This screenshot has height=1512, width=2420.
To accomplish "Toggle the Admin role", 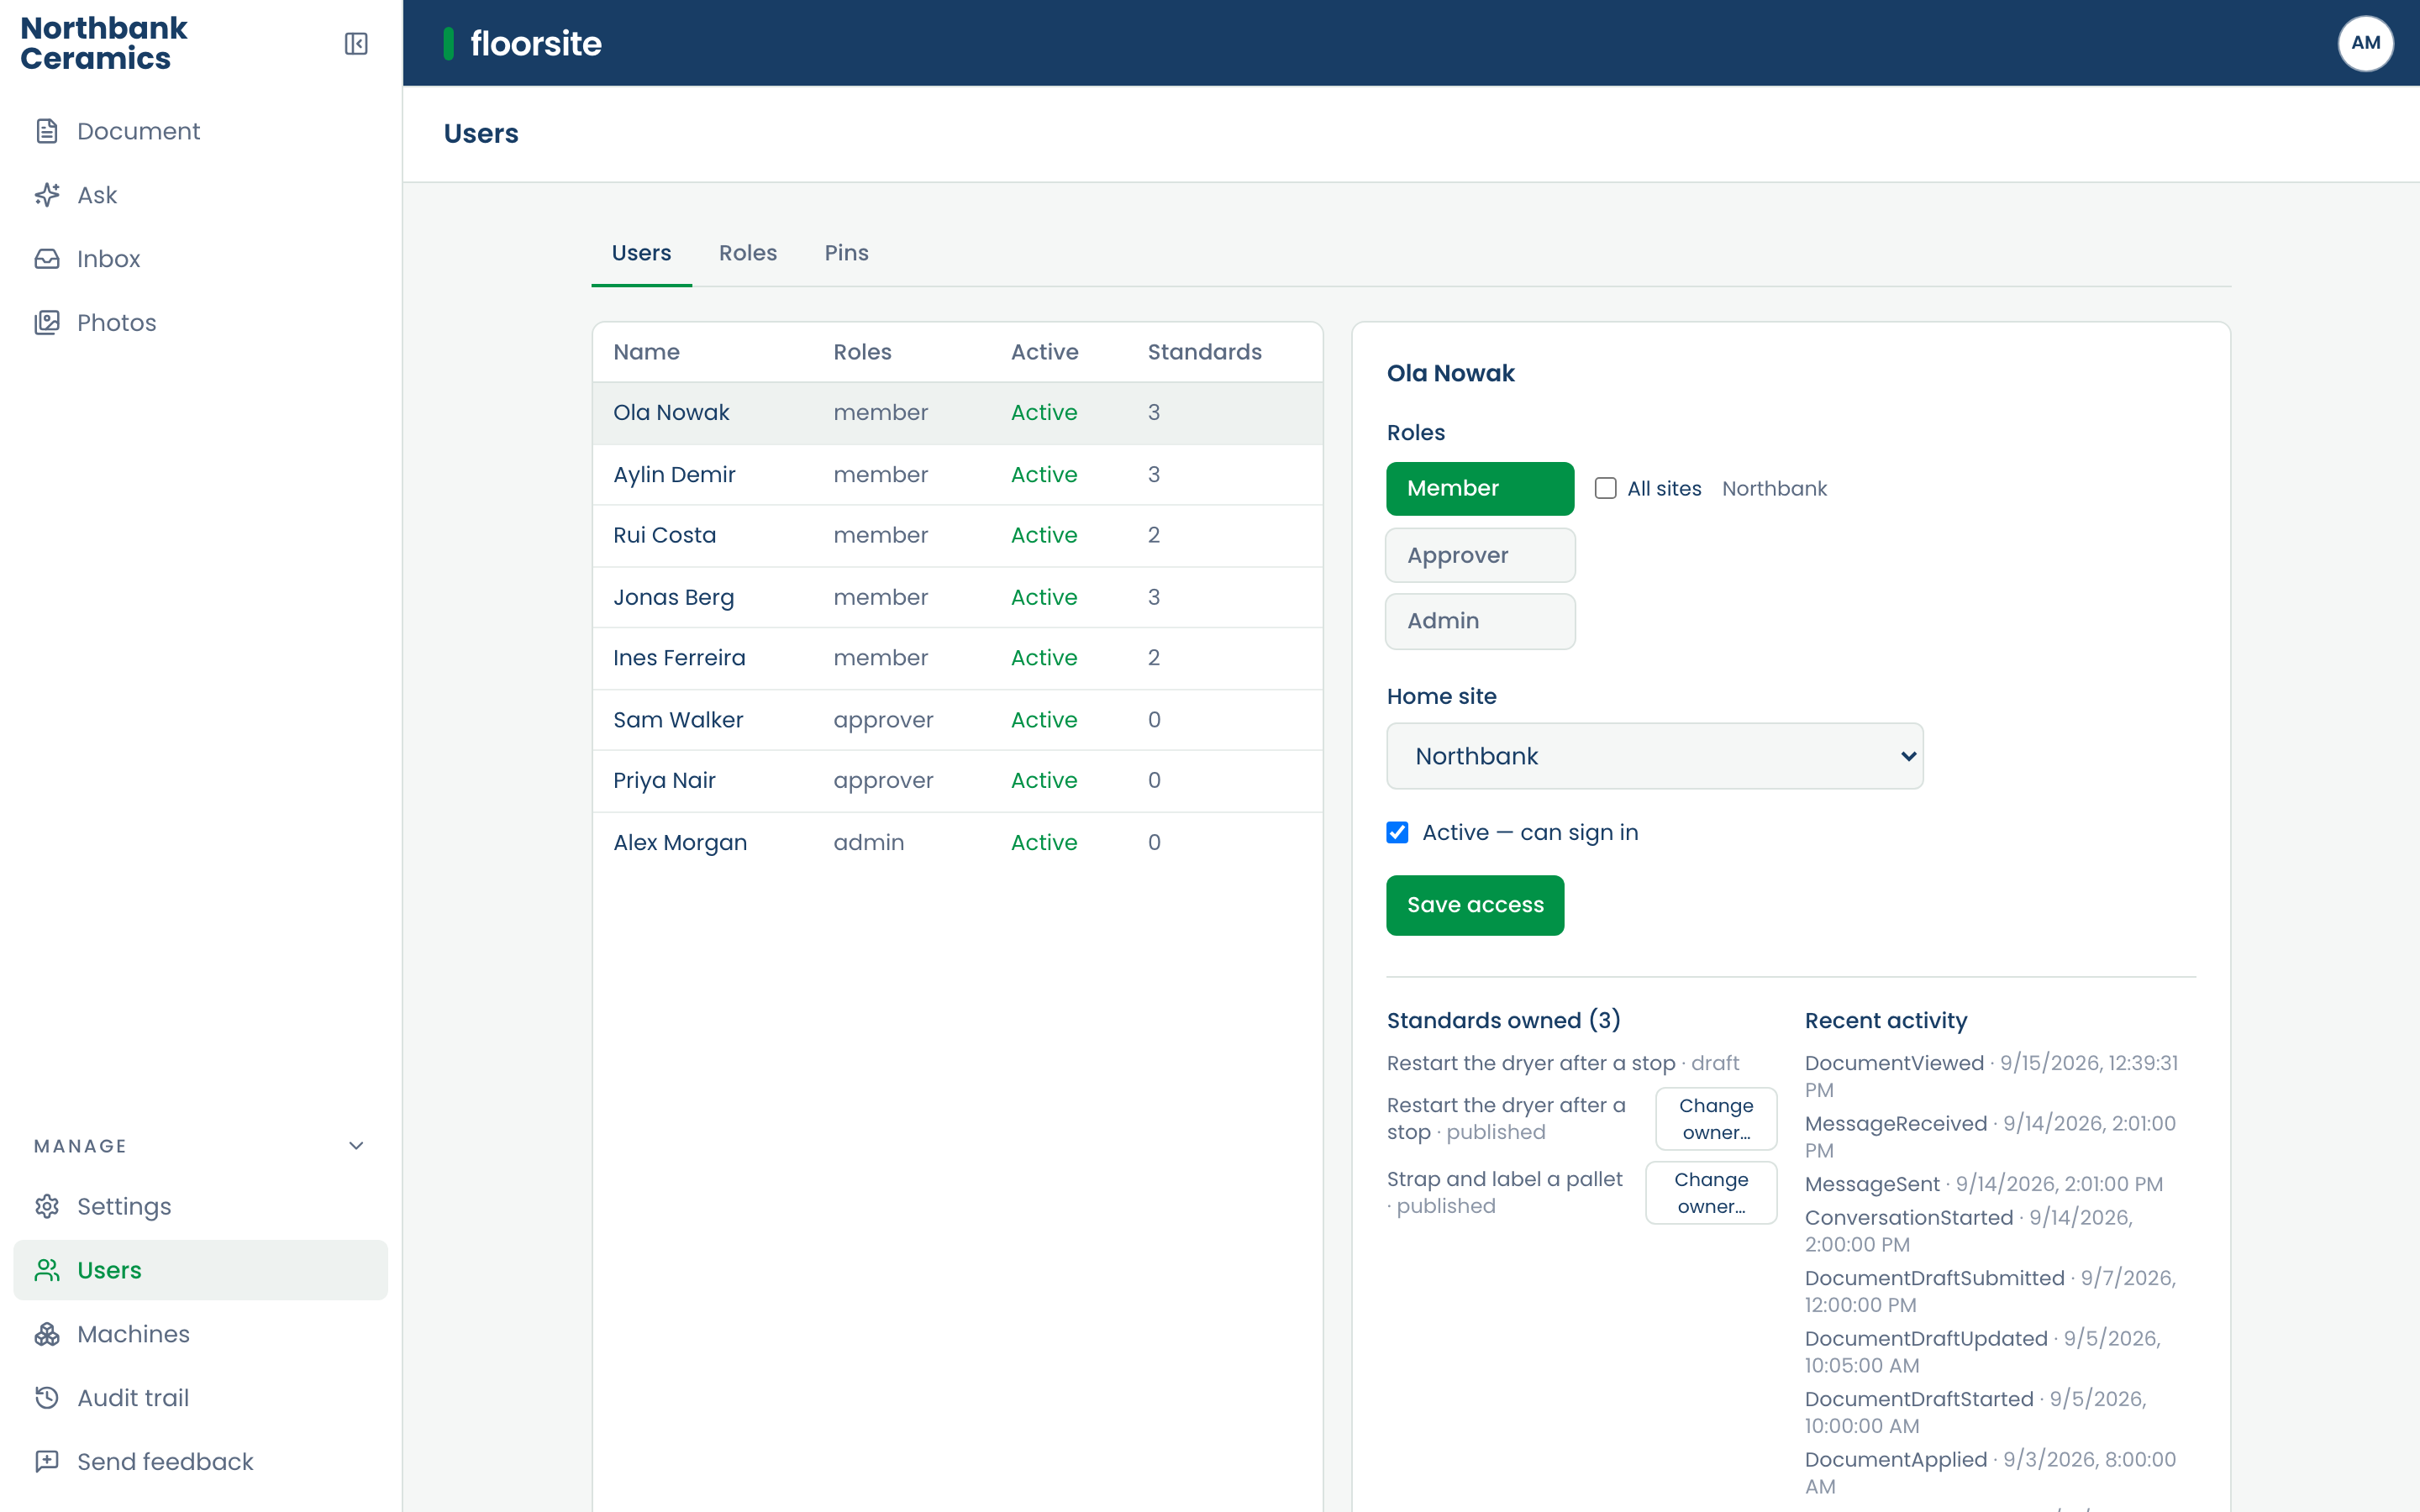I will [x=1480, y=621].
